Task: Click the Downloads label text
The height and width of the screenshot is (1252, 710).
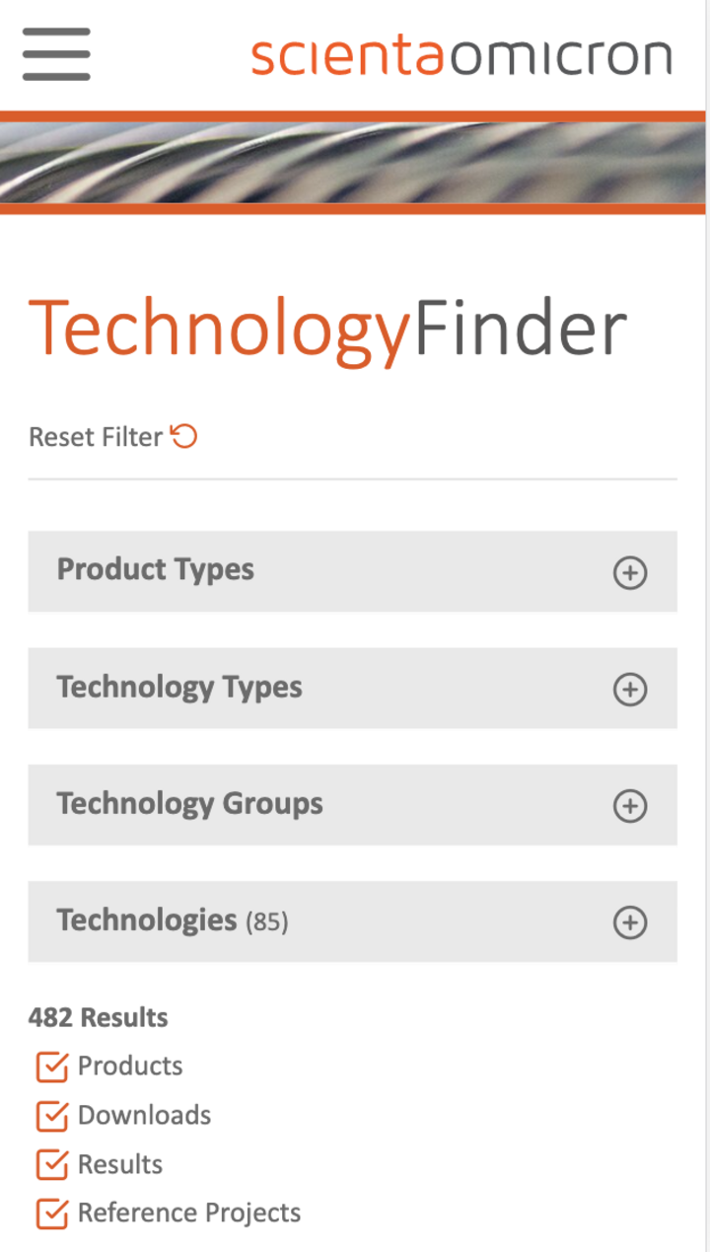Action: point(144,1115)
